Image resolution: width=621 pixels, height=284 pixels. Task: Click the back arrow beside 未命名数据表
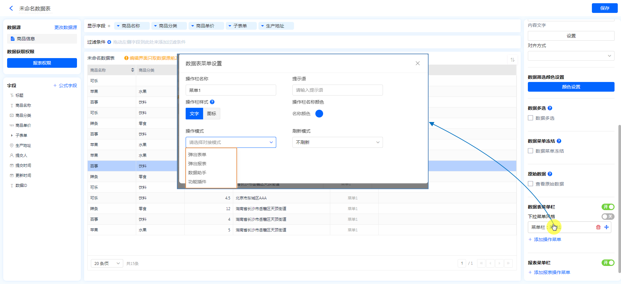tap(11, 8)
